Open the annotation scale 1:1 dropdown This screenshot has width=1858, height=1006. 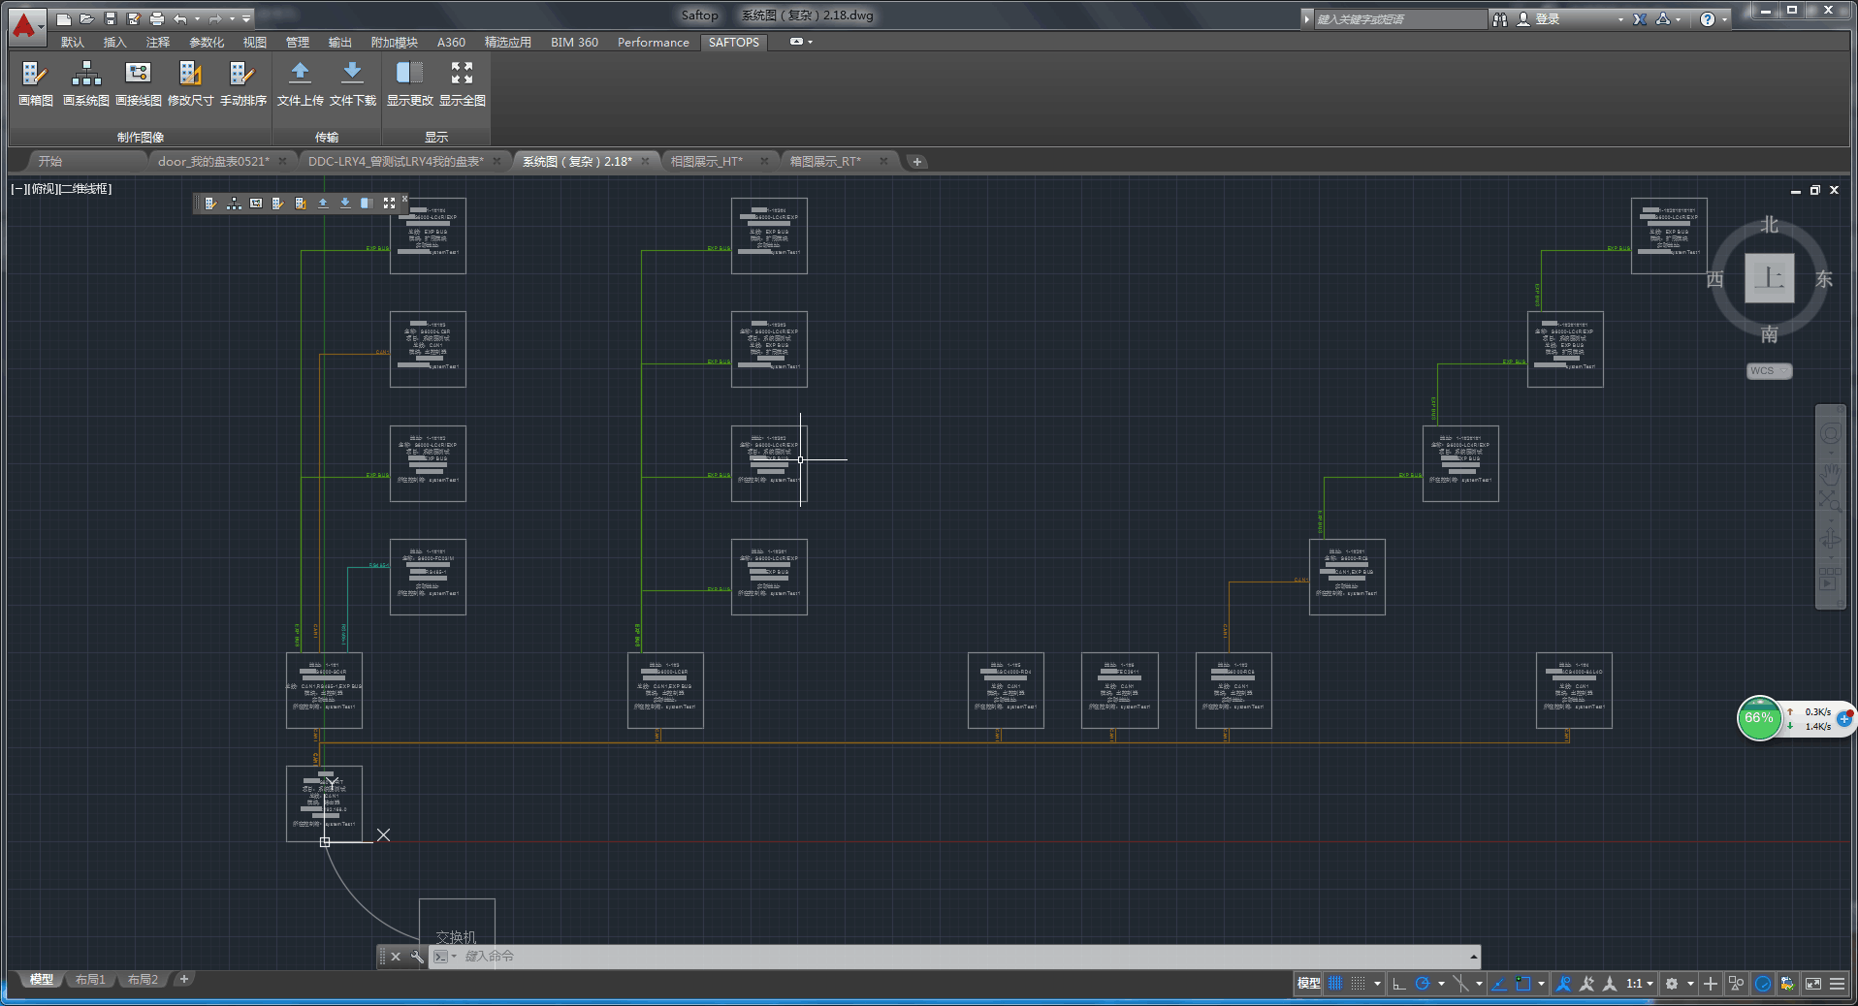(x=1640, y=984)
